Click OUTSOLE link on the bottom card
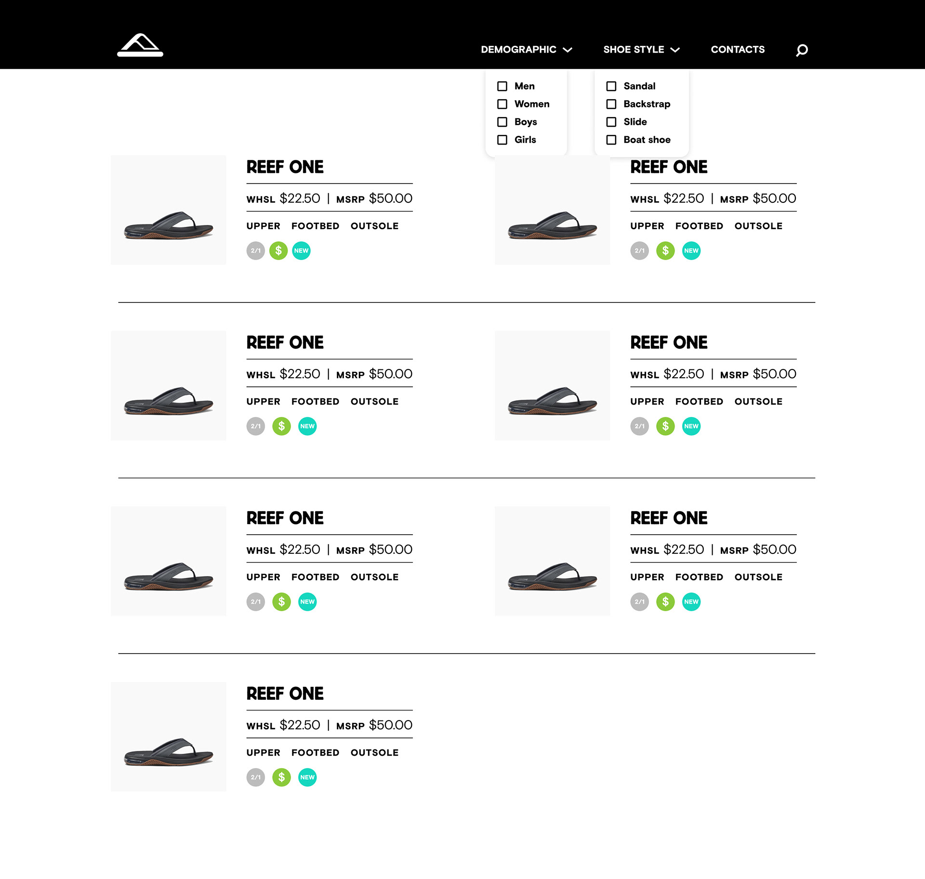Viewport: 925px width, 879px height. coord(374,753)
